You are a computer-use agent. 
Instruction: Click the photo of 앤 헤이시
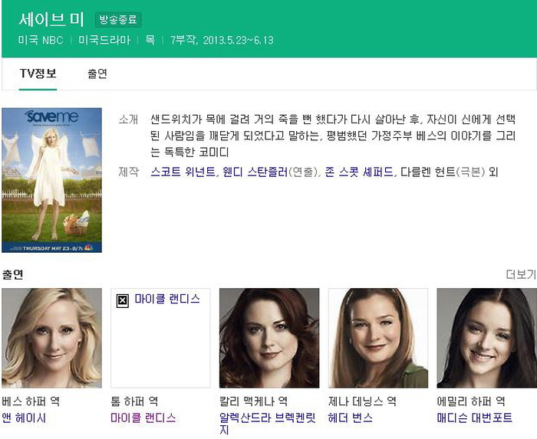(x=51, y=338)
